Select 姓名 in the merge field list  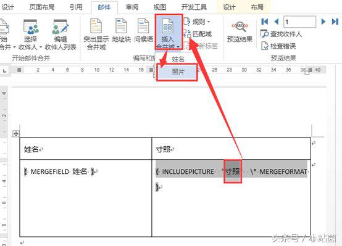[178, 59]
